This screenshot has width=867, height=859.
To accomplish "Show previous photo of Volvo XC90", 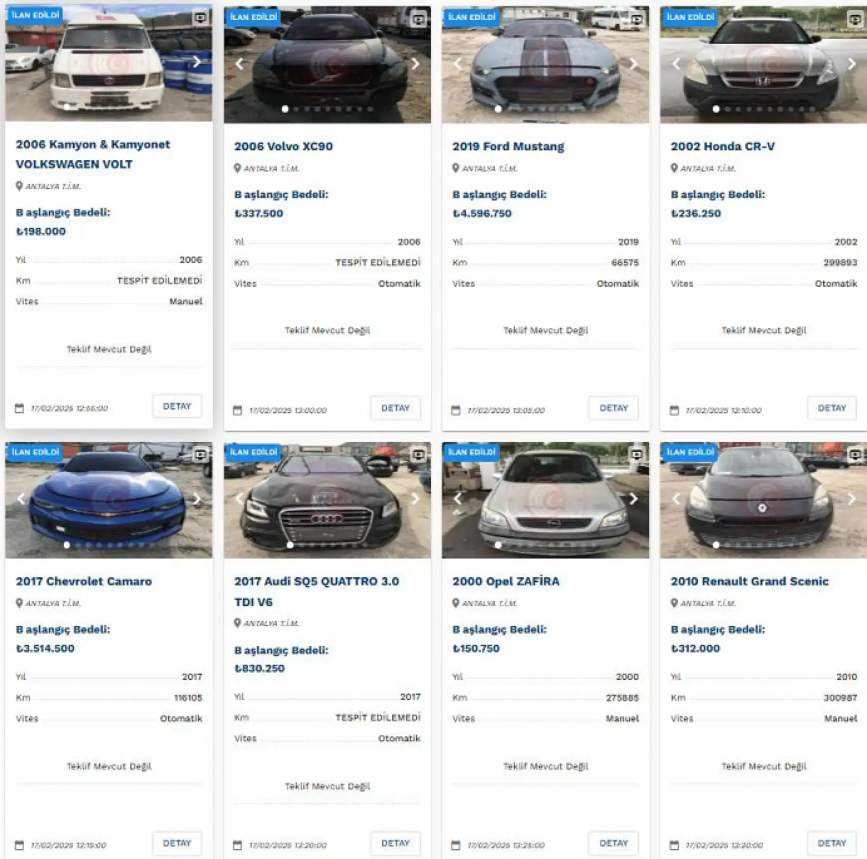I will (x=239, y=64).
